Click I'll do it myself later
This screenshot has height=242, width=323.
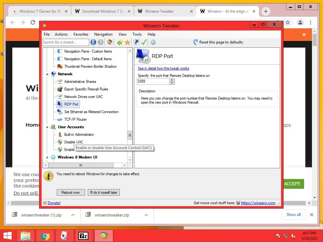(x=103, y=193)
